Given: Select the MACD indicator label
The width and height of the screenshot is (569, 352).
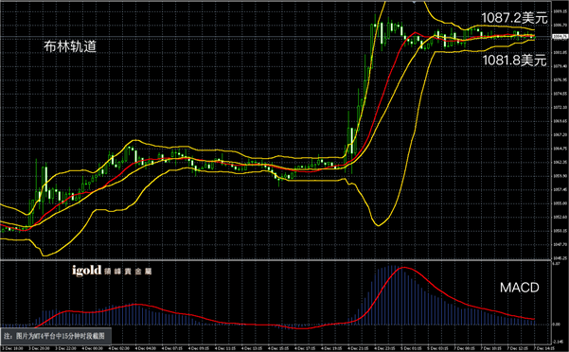Looking at the screenshot, I should click(519, 288).
